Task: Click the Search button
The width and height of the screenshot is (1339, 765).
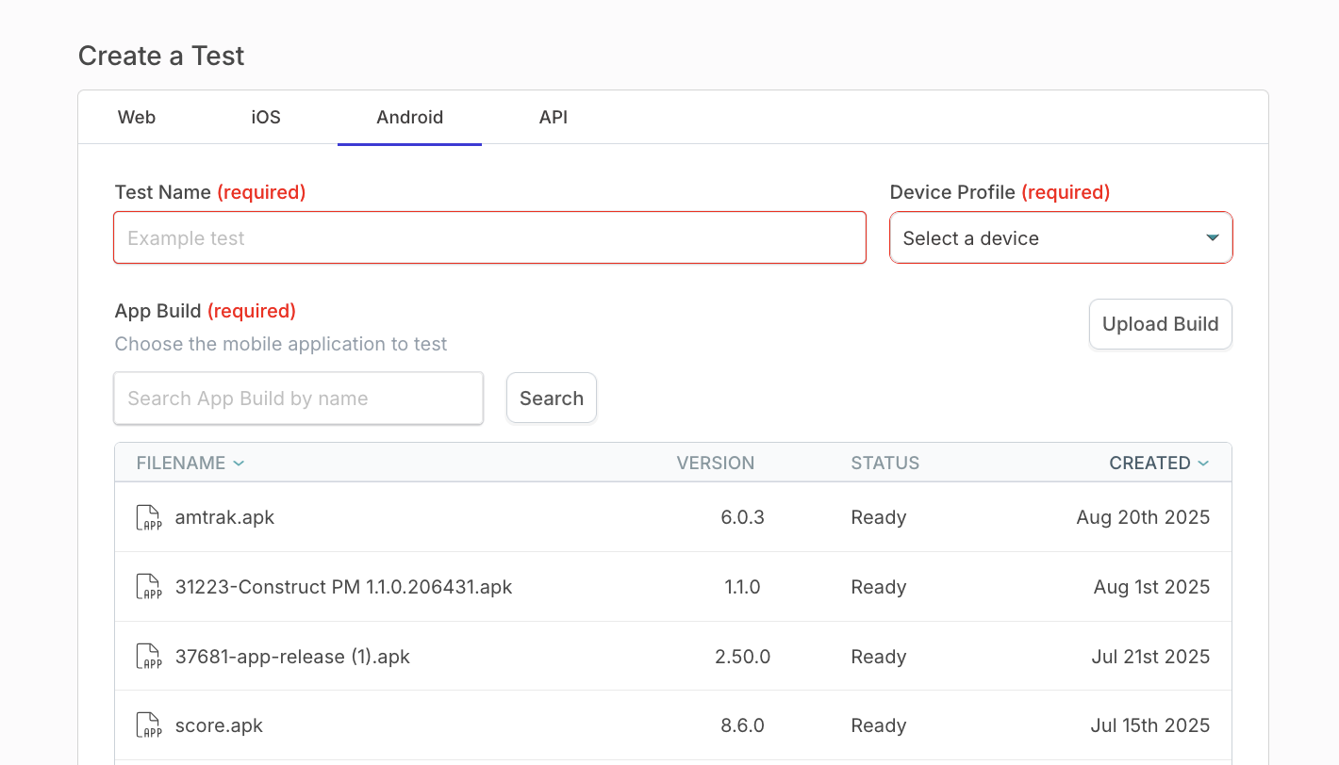Action: tap(551, 398)
